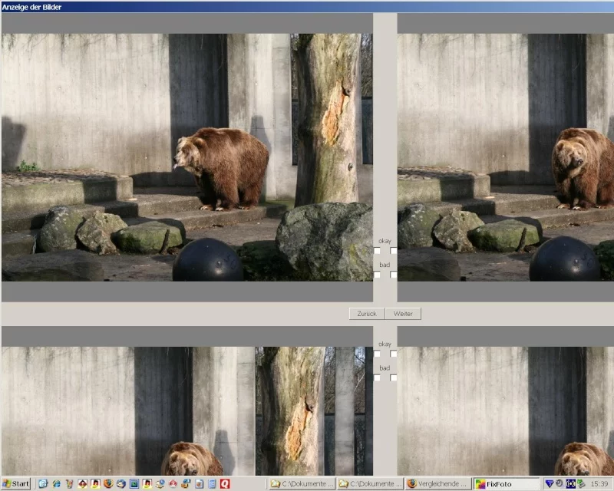This screenshot has width=614, height=491.
Task: Tick the left okay checkbox beside the top-left photo
Action: click(377, 251)
